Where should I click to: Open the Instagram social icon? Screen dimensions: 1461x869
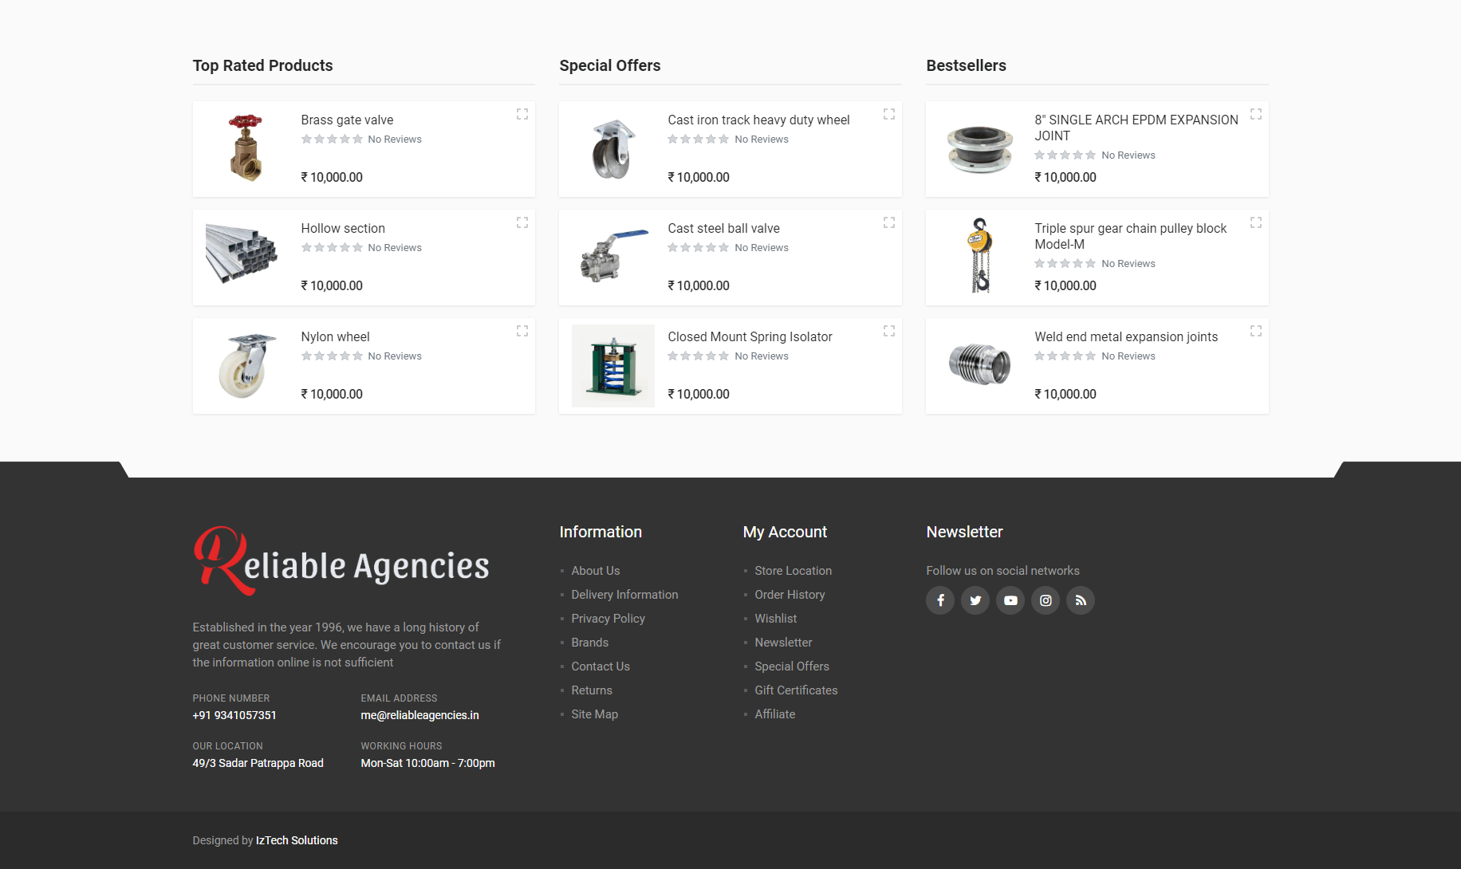1046,600
